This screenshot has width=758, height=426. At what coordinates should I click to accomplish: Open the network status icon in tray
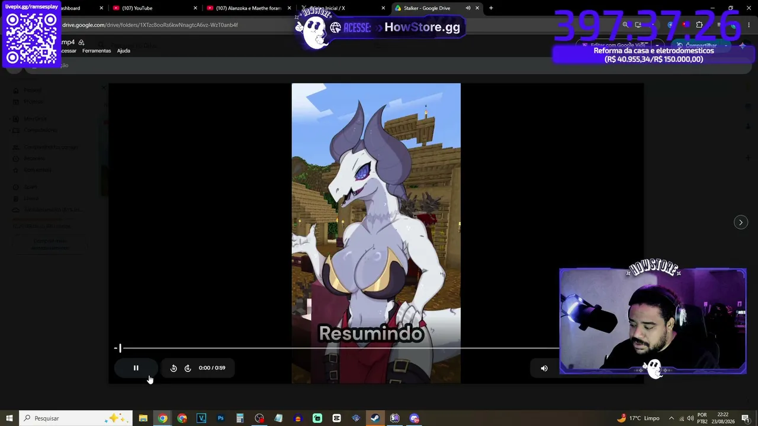coord(681,418)
